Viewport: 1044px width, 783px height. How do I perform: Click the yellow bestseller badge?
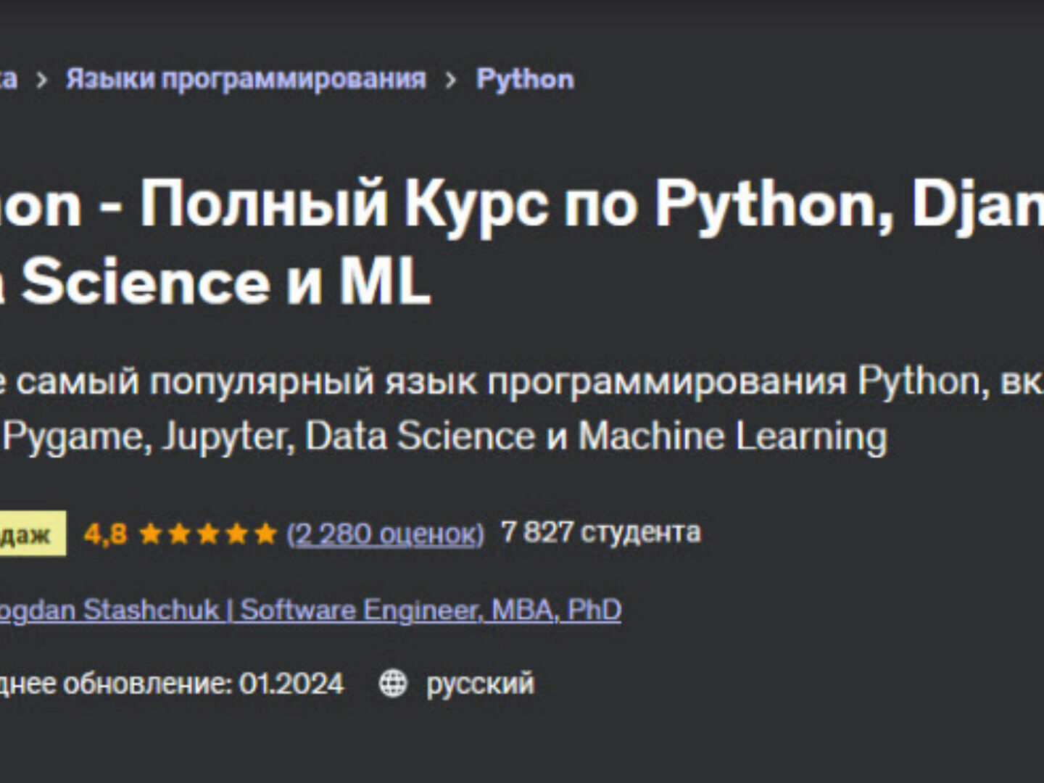[29, 534]
